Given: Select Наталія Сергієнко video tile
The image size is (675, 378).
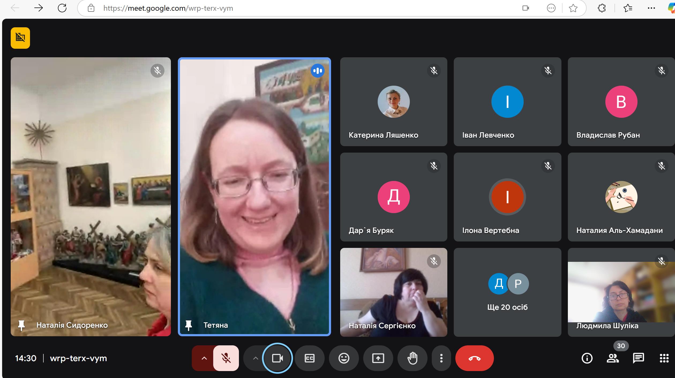Looking at the screenshot, I should 393,292.
